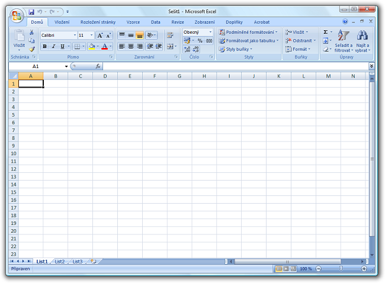Decrease the font size

[108, 36]
